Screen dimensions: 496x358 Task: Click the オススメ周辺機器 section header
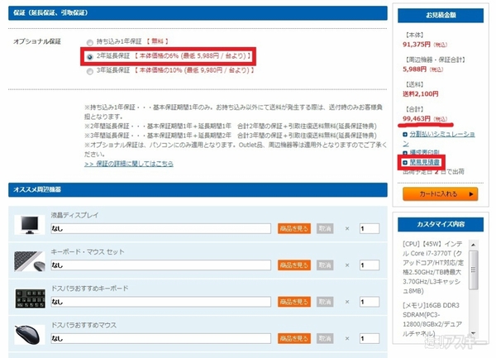[198, 190]
